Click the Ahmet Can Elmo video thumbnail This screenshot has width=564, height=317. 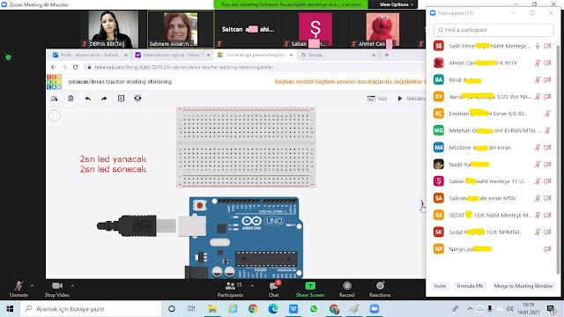(x=382, y=29)
